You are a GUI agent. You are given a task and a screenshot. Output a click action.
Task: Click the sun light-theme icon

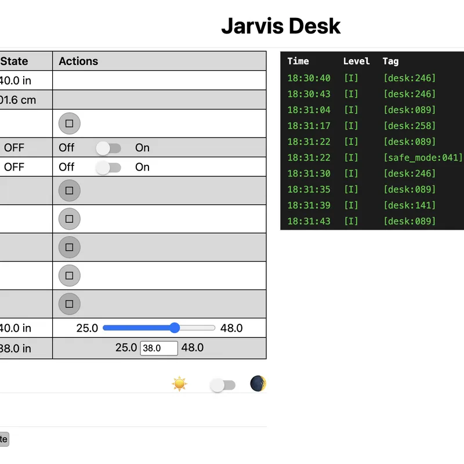coord(179,384)
